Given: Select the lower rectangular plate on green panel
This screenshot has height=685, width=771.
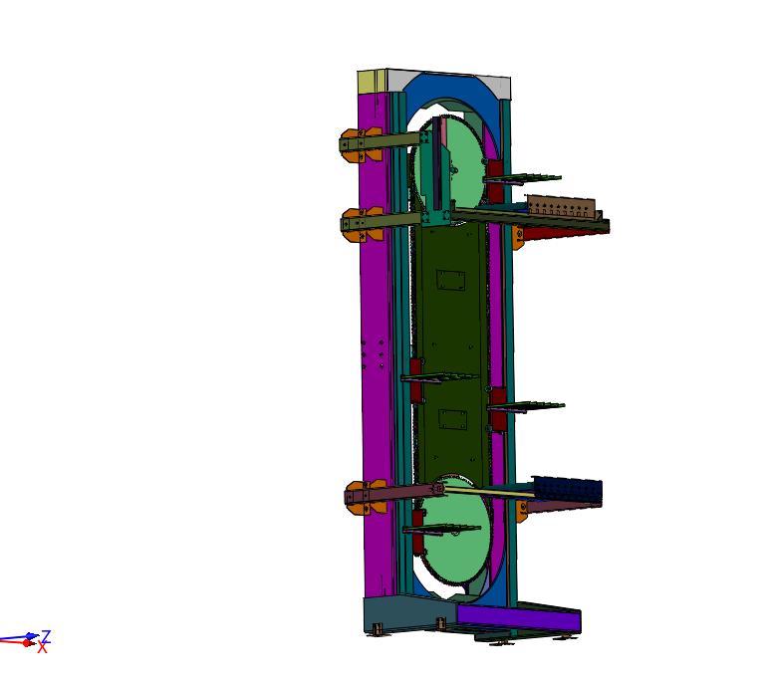Looking at the screenshot, I should click(453, 419).
